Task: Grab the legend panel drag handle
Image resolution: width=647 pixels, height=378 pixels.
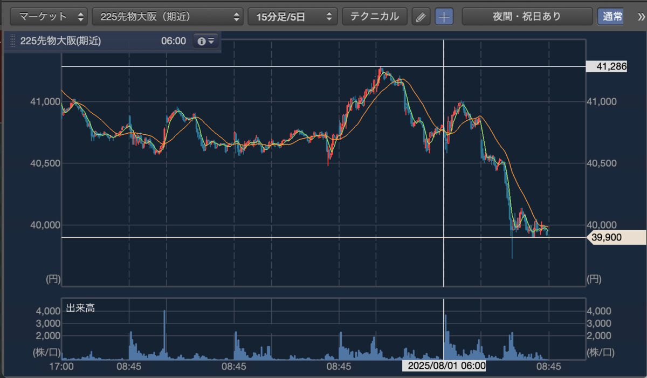Action: (13, 41)
